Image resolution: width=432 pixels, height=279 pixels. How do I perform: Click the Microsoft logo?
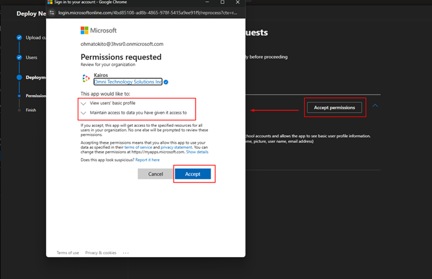coord(98,30)
